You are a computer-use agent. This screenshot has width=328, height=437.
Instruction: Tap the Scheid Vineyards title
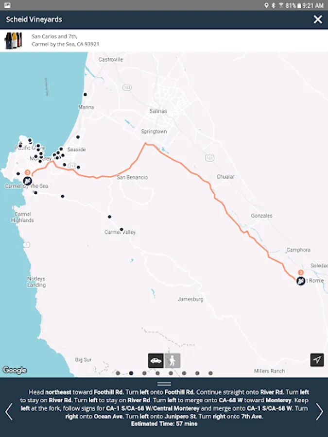[x=34, y=19]
